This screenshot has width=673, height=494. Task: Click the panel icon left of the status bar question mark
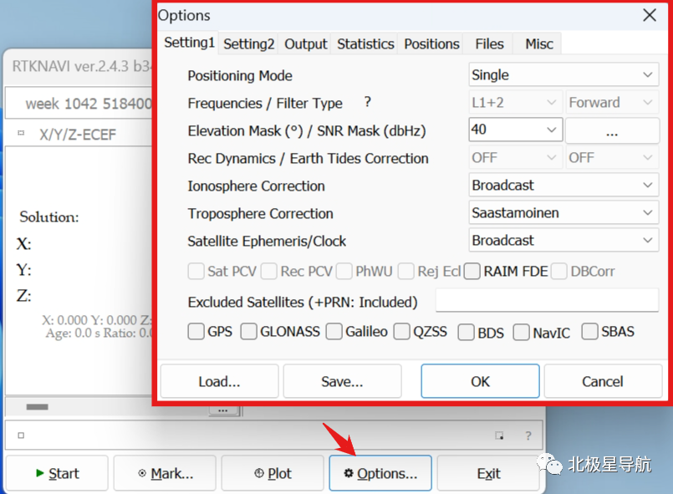499,435
